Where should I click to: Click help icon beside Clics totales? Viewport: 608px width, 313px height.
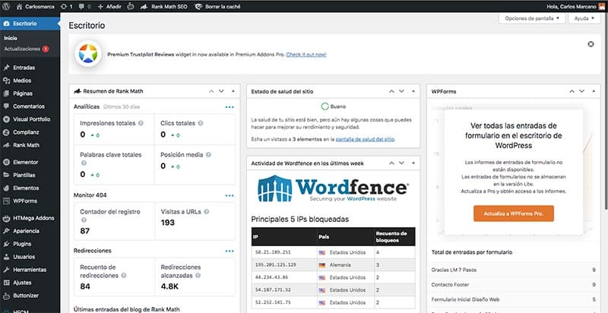201,123
